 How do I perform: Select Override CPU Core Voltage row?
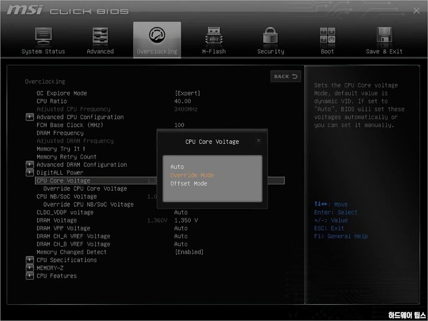click(85, 188)
